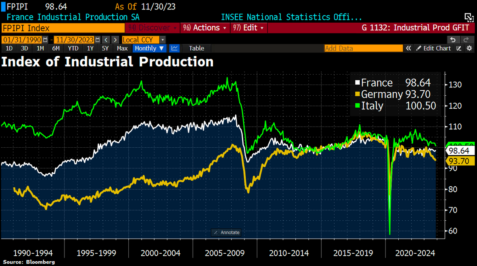Select the YTD time range tab
The height and width of the screenshot is (266, 477).
pos(73,48)
